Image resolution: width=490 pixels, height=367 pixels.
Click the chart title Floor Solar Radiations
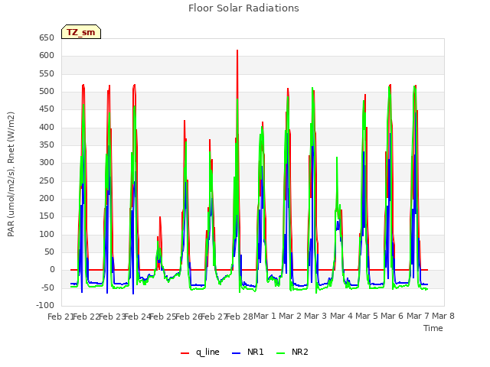[243, 8]
